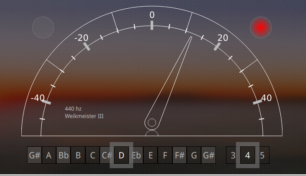Image resolution: width=306 pixels, height=176 pixels.
Task: Click the red indicator light
Action: (x=260, y=27)
